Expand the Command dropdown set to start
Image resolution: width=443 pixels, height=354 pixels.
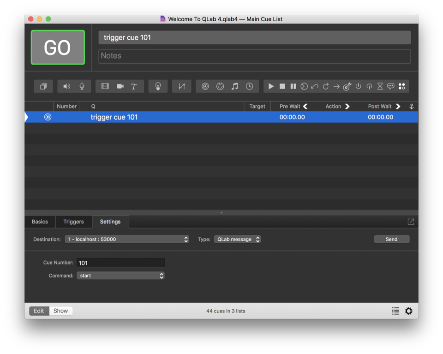pyautogui.click(x=120, y=276)
